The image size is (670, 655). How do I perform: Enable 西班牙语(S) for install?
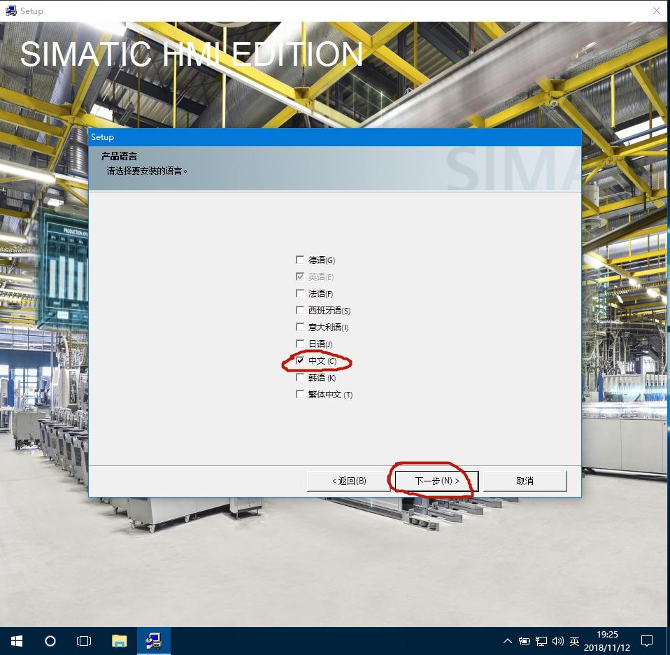pyautogui.click(x=300, y=309)
